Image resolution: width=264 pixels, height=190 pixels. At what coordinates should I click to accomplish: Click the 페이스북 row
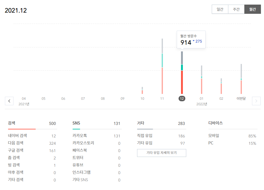click(x=97, y=151)
